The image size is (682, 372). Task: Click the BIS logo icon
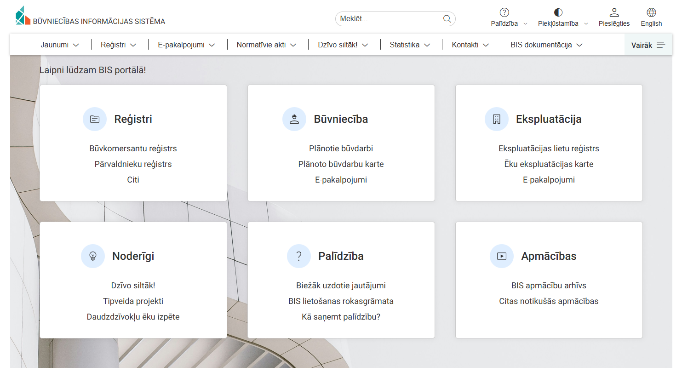pyautogui.click(x=23, y=16)
